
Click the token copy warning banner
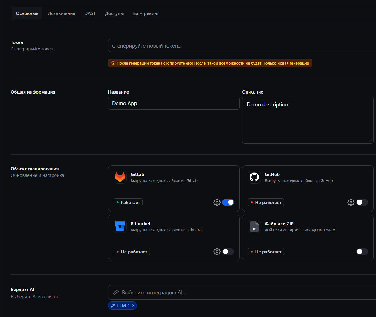(x=210, y=63)
